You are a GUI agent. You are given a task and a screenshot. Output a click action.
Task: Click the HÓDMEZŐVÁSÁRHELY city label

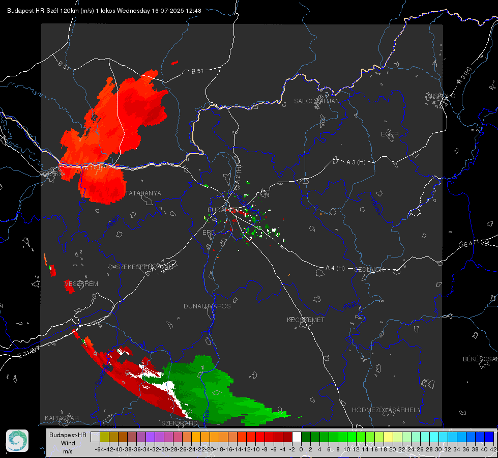(386, 410)
